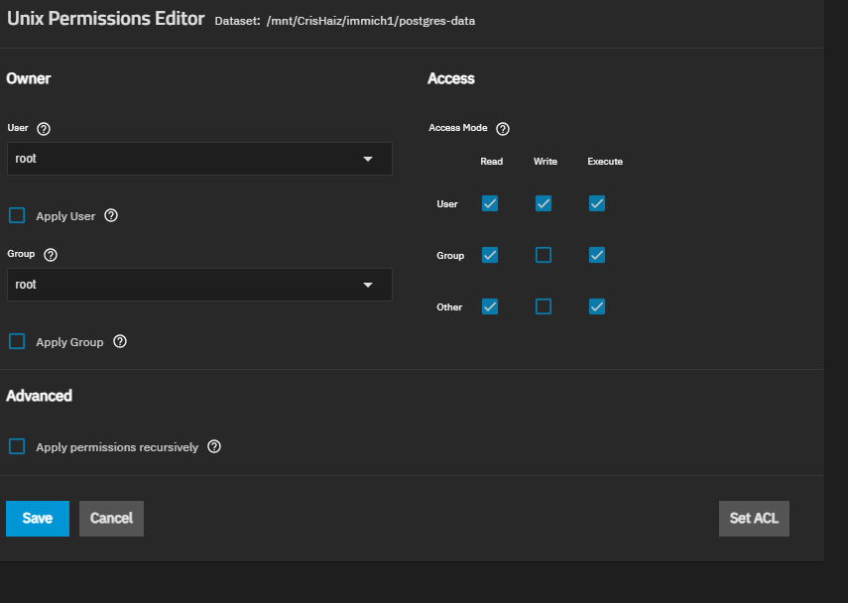The height and width of the screenshot is (603, 848).
Task: Click help icon next to Group label
Action: tap(51, 255)
